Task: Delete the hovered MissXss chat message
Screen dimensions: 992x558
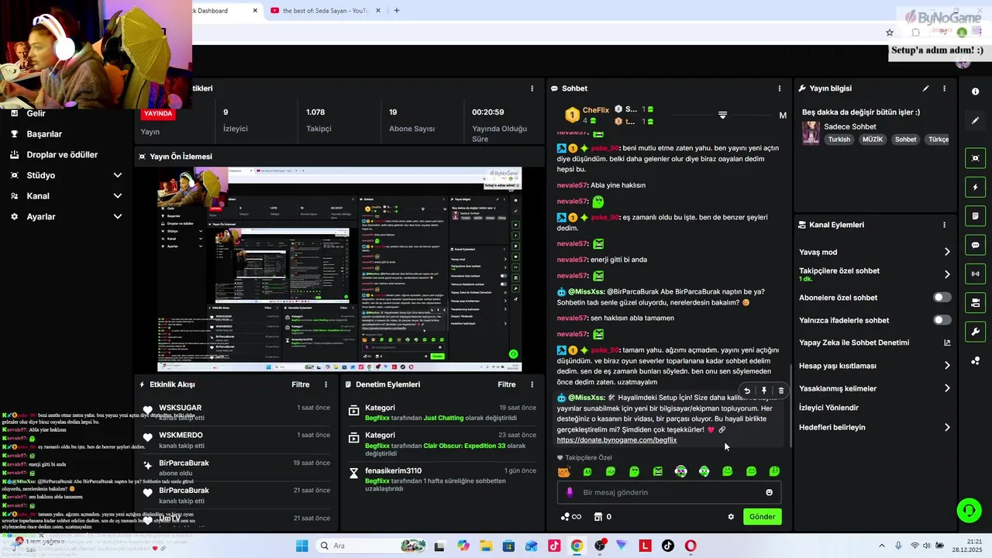Action: tap(780, 391)
